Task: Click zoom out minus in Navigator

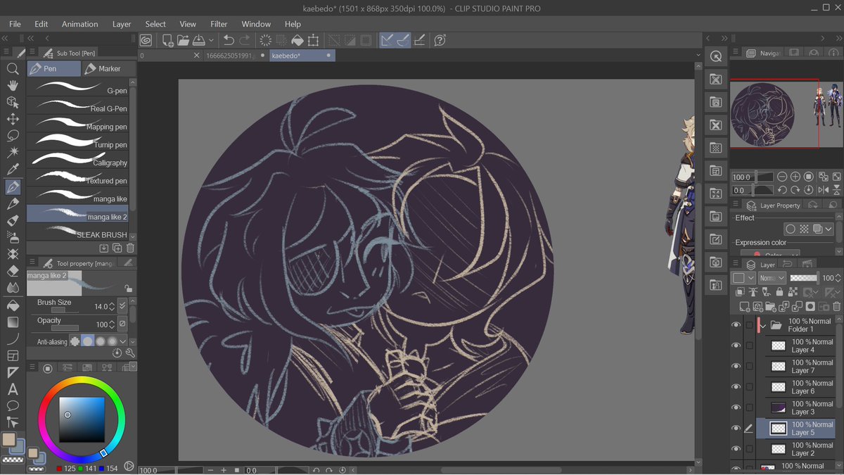Action: (781, 177)
